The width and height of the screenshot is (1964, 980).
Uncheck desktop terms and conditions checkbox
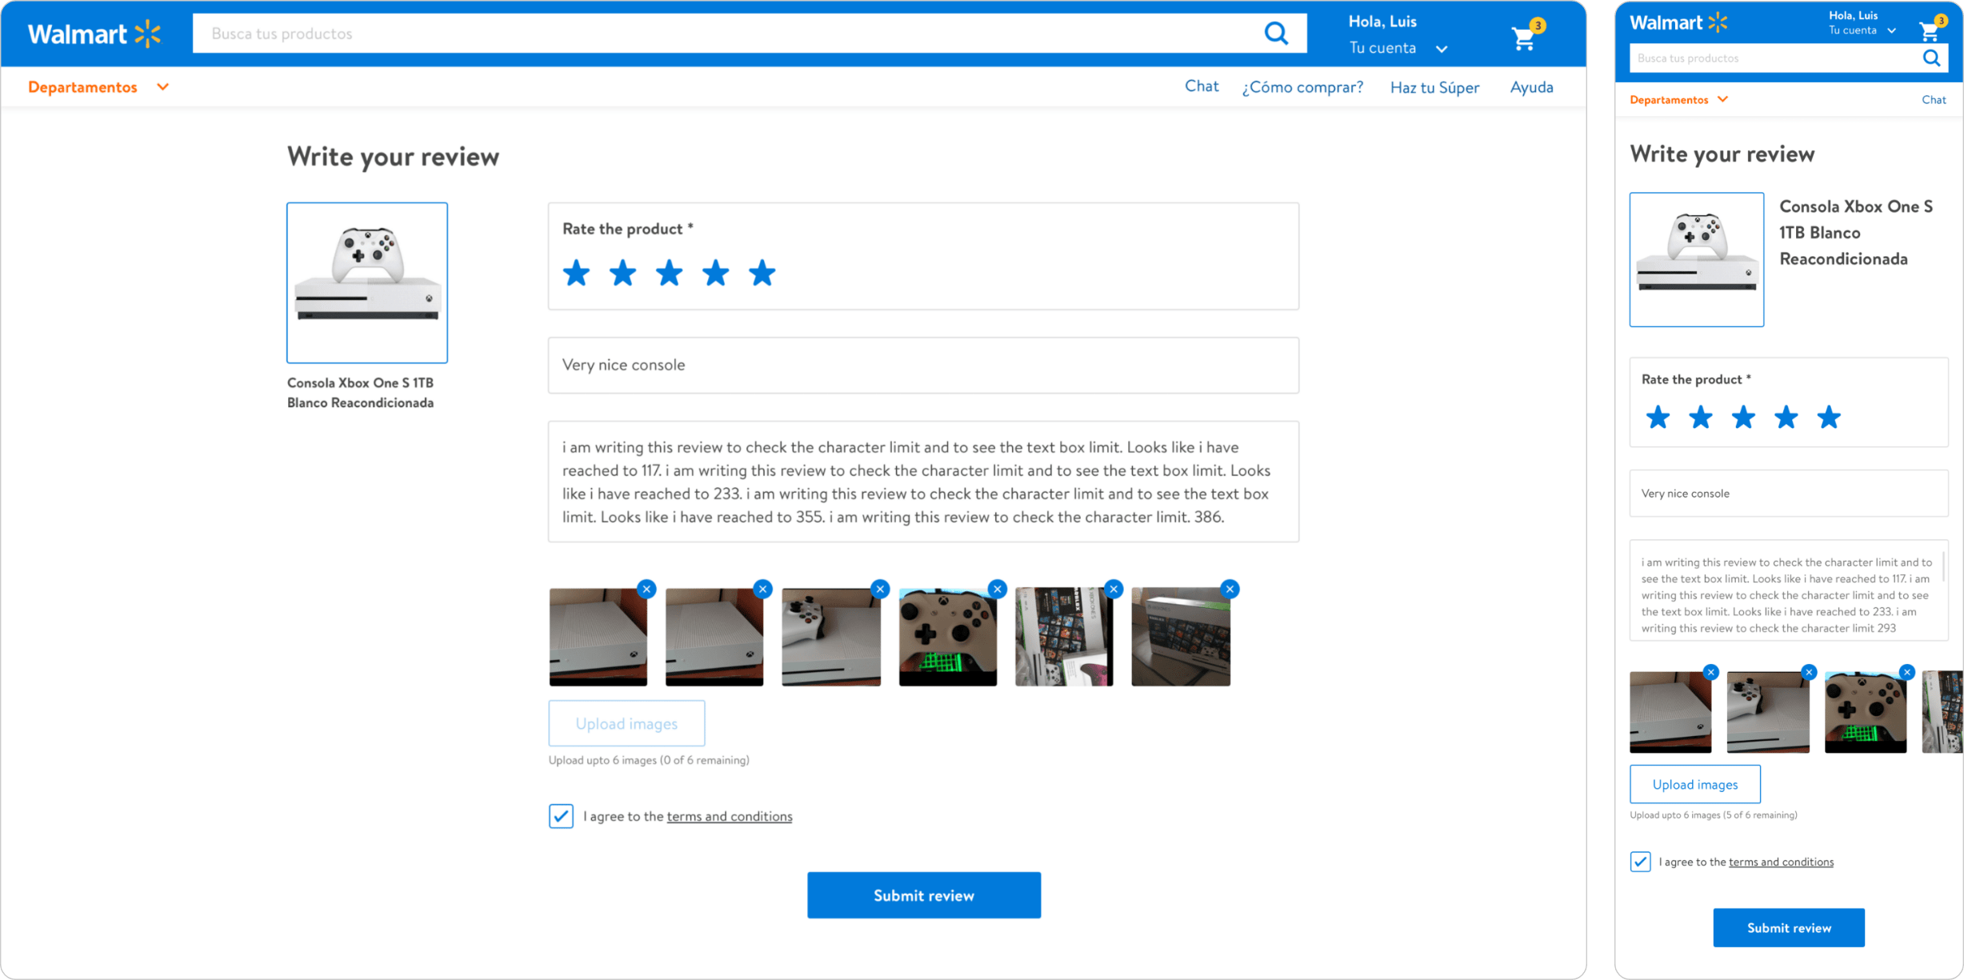click(x=561, y=816)
